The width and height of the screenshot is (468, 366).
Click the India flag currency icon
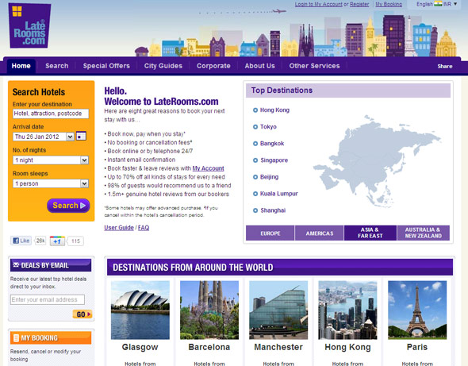438,4
